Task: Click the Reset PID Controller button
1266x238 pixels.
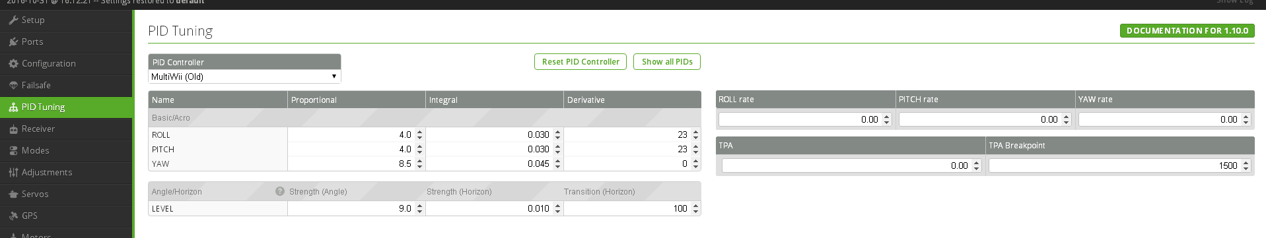Action: pyautogui.click(x=580, y=61)
